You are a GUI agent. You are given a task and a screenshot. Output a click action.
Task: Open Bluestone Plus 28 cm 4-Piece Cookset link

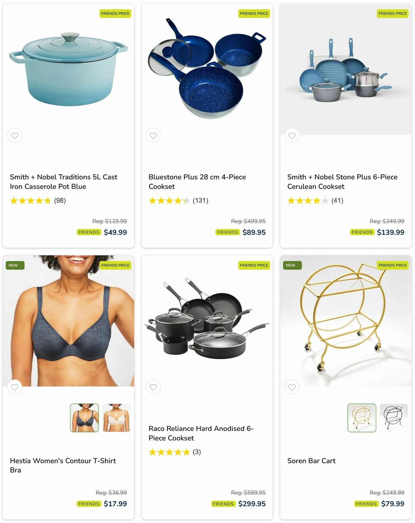click(x=197, y=182)
